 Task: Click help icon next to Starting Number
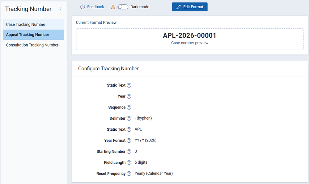pos(129,151)
